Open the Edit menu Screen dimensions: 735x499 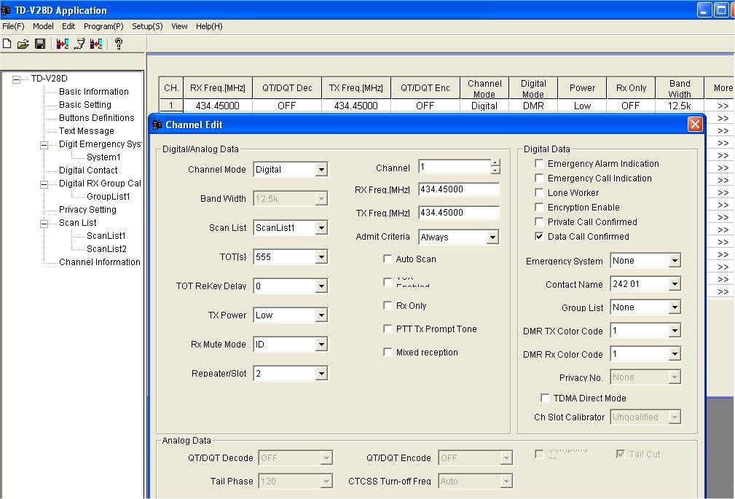[x=68, y=26]
